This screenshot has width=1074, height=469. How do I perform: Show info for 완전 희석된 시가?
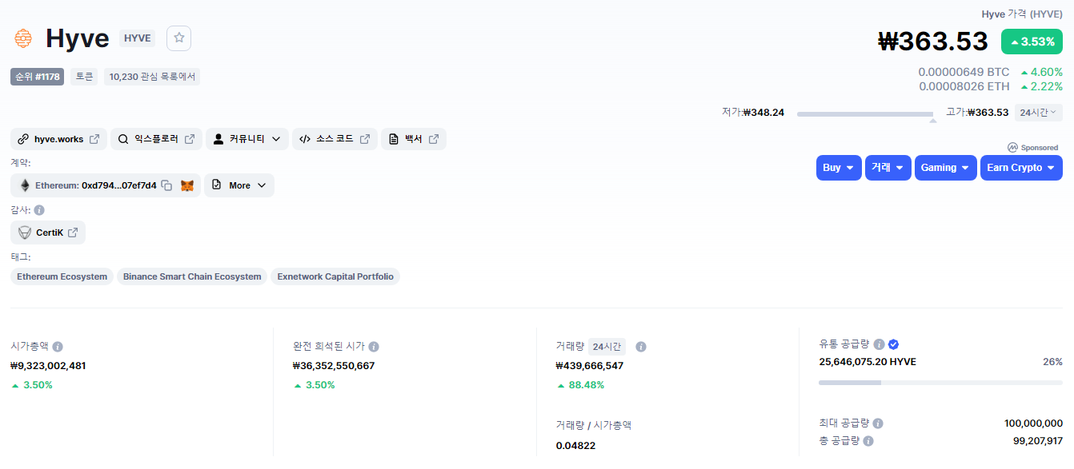point(374,347)
